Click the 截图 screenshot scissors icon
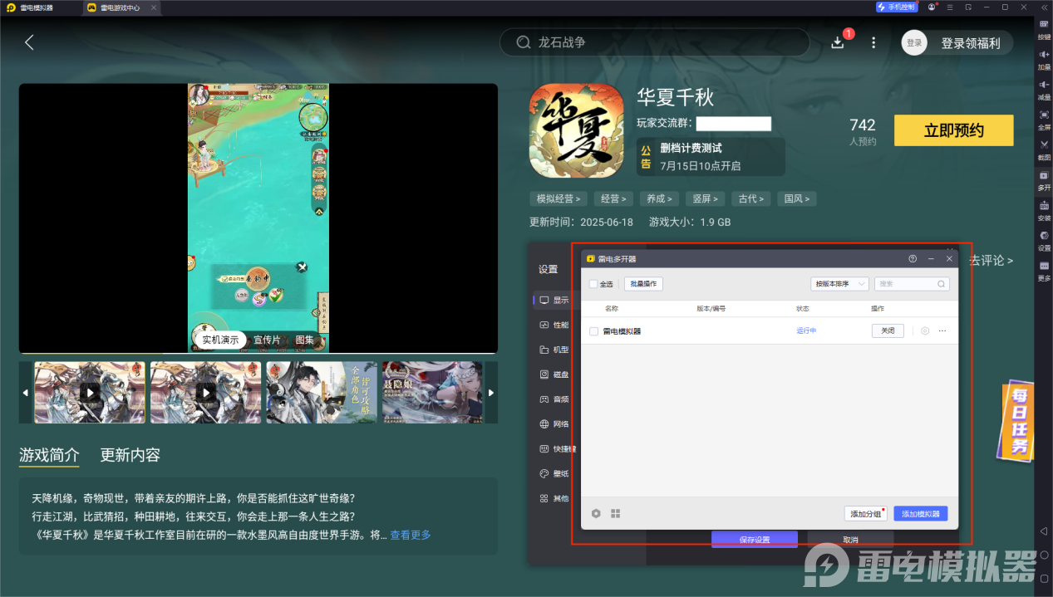Screen dimensions: 1053x597 tap(1044, 144)
